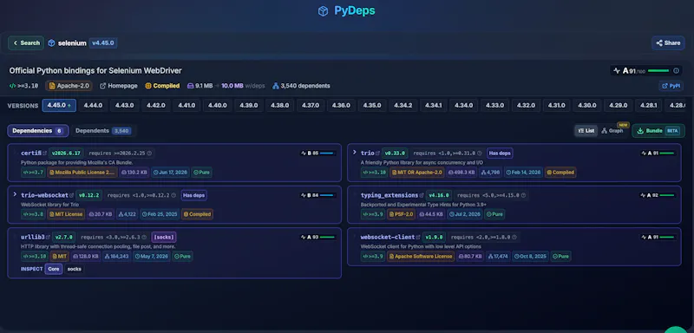This screenshot has width=694, height=333.
Task: Click help icon after certifi requires >=2026.2.25
Action: 149,153
